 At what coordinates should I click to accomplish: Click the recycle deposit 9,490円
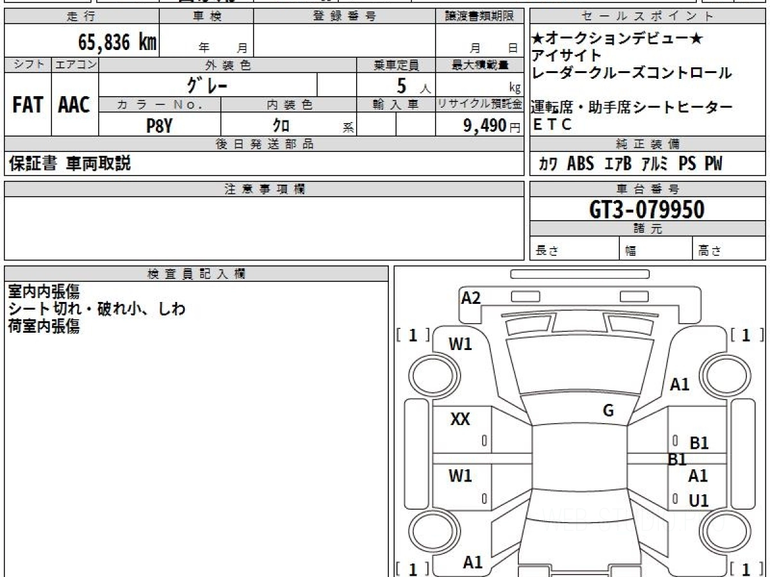coord(492,126)
